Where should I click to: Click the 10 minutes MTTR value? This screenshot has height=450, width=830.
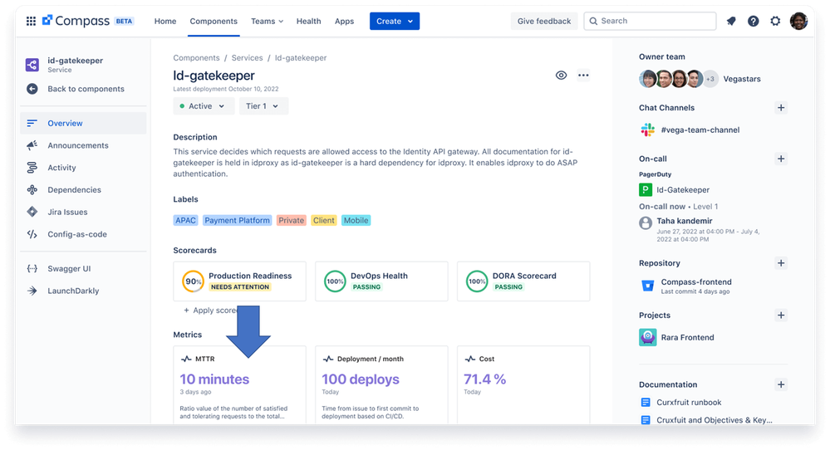coord(214,379)
